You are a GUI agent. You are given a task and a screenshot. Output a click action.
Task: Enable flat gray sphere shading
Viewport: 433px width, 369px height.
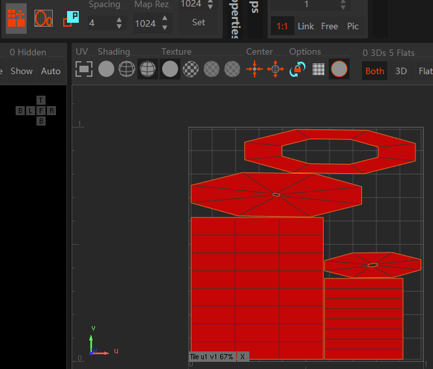coord(106,69)
